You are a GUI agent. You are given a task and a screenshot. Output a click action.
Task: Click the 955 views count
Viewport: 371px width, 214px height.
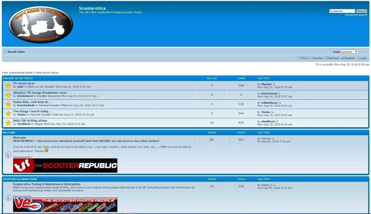[x=241, y=123]
